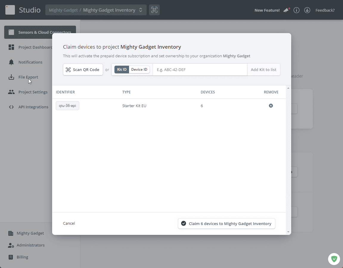Claim 6 devices to Mighty Gadget Inventory
The height and width of the screenshot is (268, 343).
point(226,224)
